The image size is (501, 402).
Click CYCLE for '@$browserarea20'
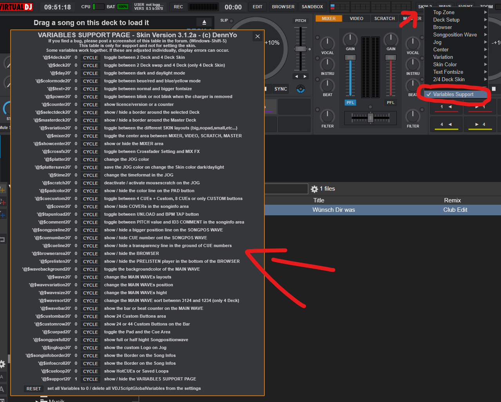(90, 254)
